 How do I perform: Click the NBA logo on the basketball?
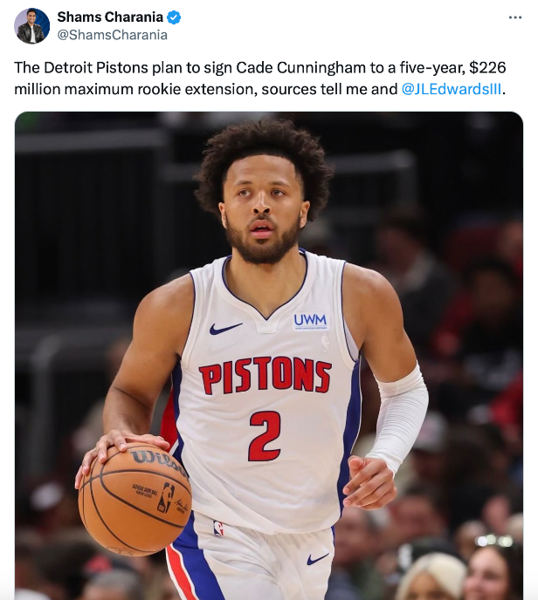(x=165, y=499)
